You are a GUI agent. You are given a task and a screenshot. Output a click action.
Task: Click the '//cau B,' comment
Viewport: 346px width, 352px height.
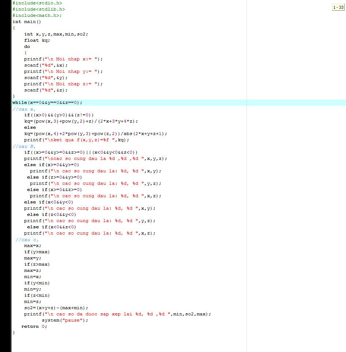(x=24, y=146)
